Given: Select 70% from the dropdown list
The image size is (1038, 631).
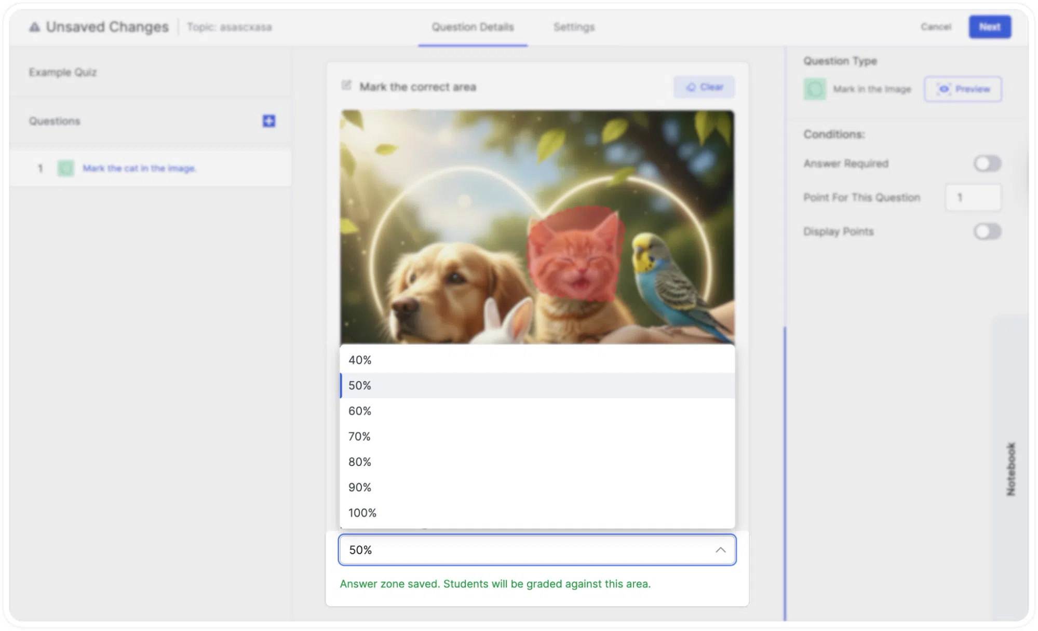Looking at the screenshot, I should [x=537, y=436].
